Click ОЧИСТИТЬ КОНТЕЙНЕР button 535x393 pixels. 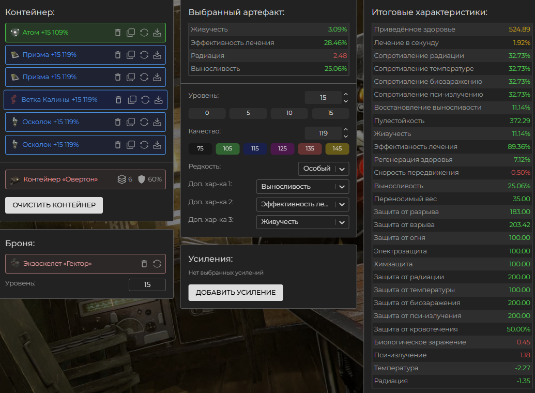(x=54, y=205)
